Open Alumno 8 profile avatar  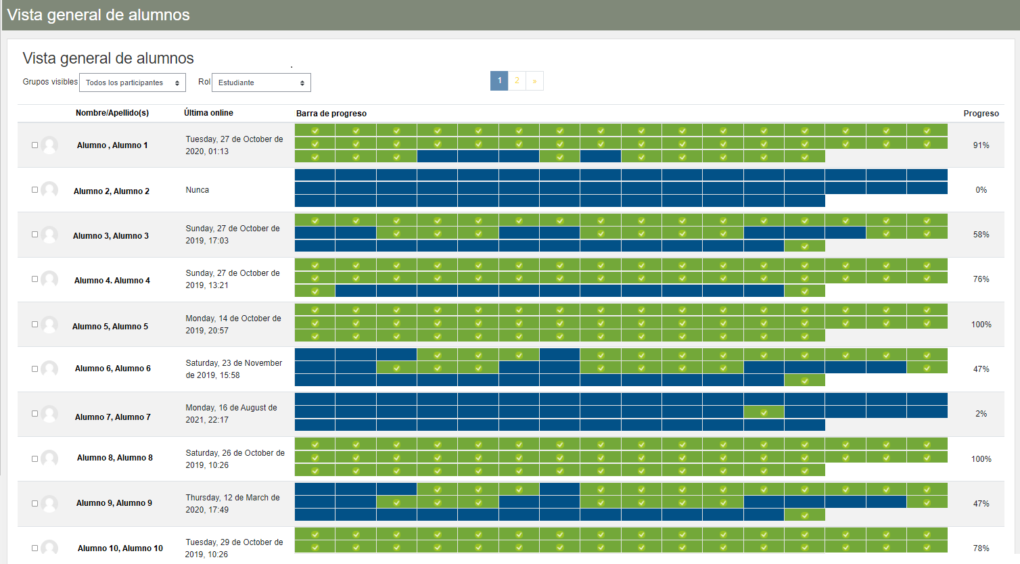pos(49,459)
